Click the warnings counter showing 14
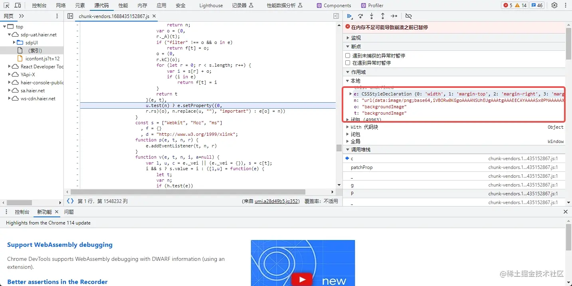The height and width of the screenshot is (286, 572). point(521,5)
